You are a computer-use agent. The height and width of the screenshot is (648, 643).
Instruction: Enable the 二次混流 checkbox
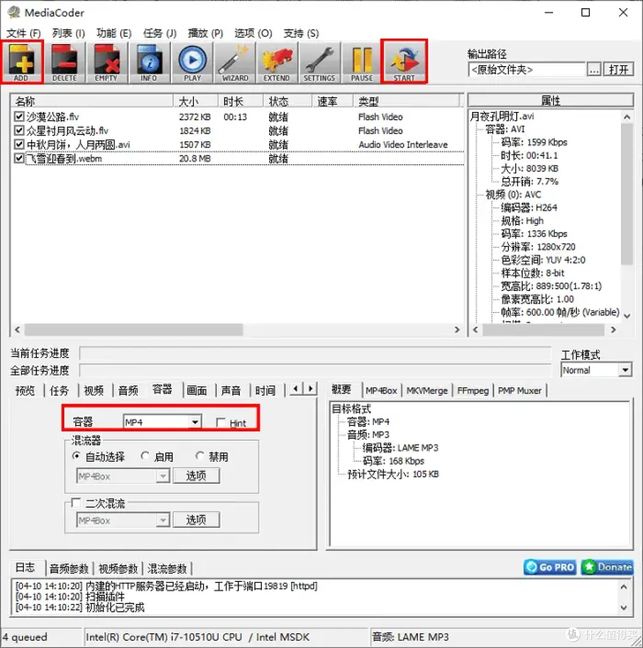(x=76, y=503)
